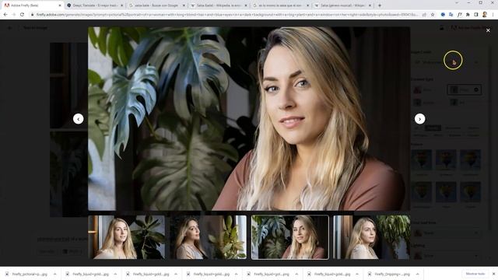Viewport: 498px width, 280px height.
Task: Open a new browser tab
Action: (x=380, y=5)
